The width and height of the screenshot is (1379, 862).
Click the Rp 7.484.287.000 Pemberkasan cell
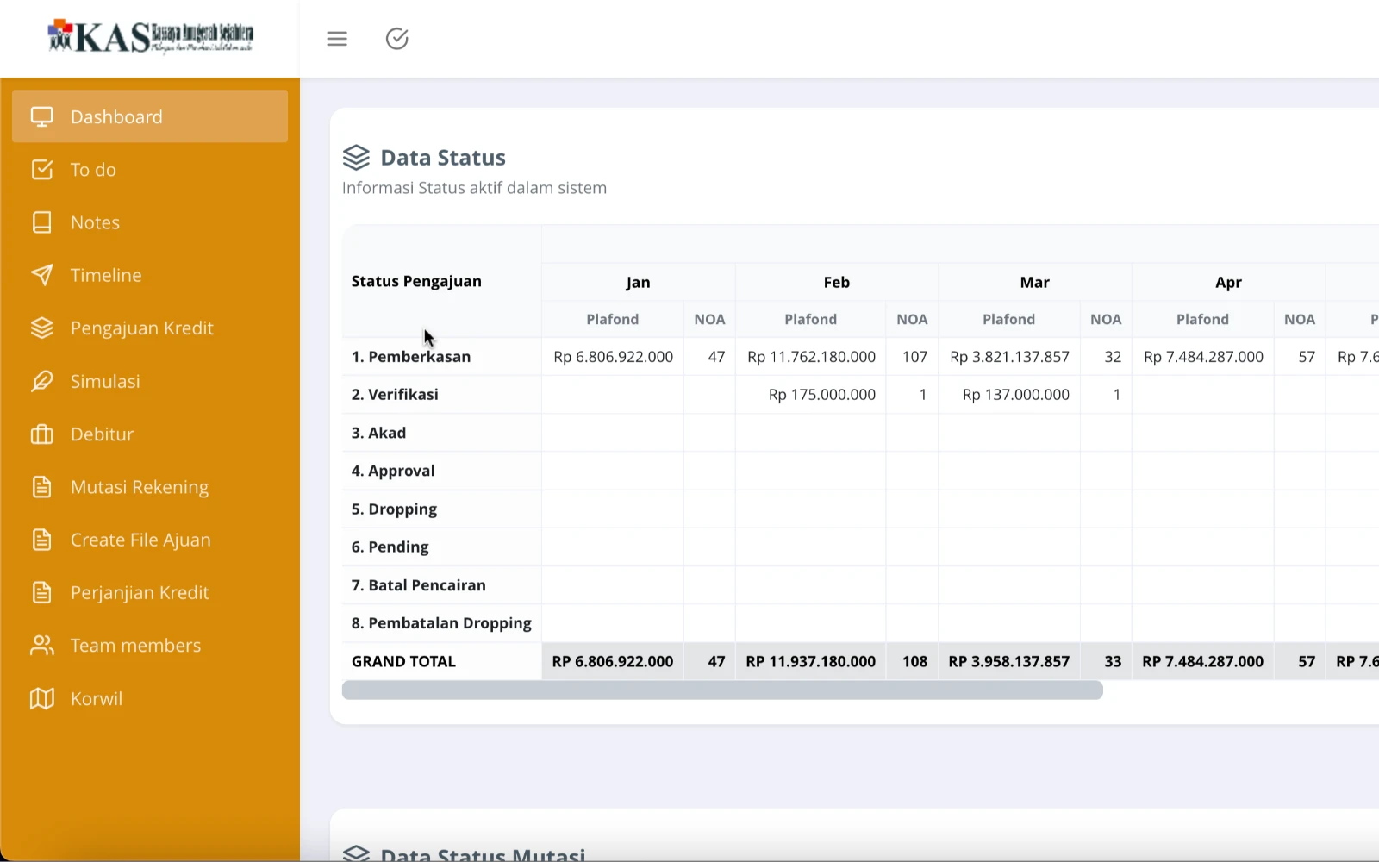[x=1203, y=357]
